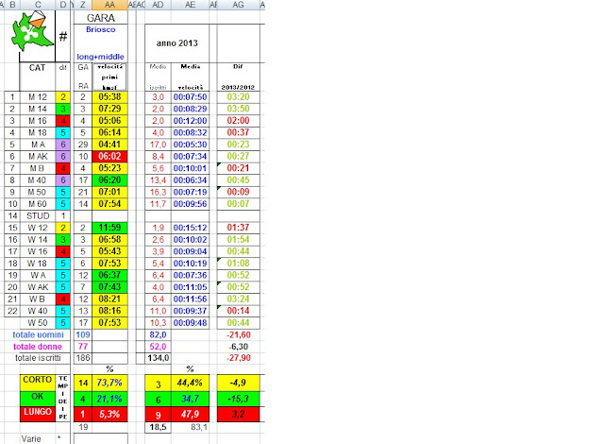The height and width of the screenshot is (444, 604).
Task: Click the 13,4 average entries cell
Action: pos(158,180)
